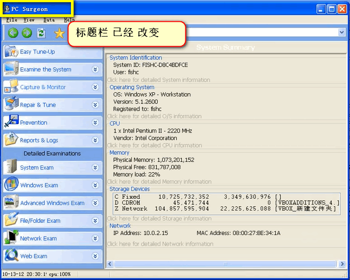The height and width of the screenshot is (280, 350).
Task: Expand the Examine the System section
Action: tap(95, 69)
